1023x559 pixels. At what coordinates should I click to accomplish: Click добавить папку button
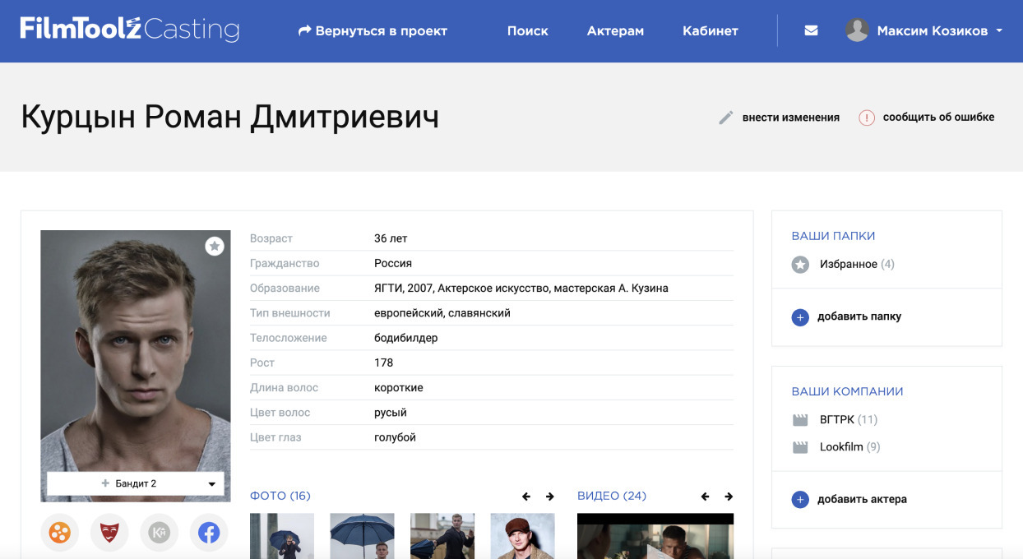click(x=859, y=317)
